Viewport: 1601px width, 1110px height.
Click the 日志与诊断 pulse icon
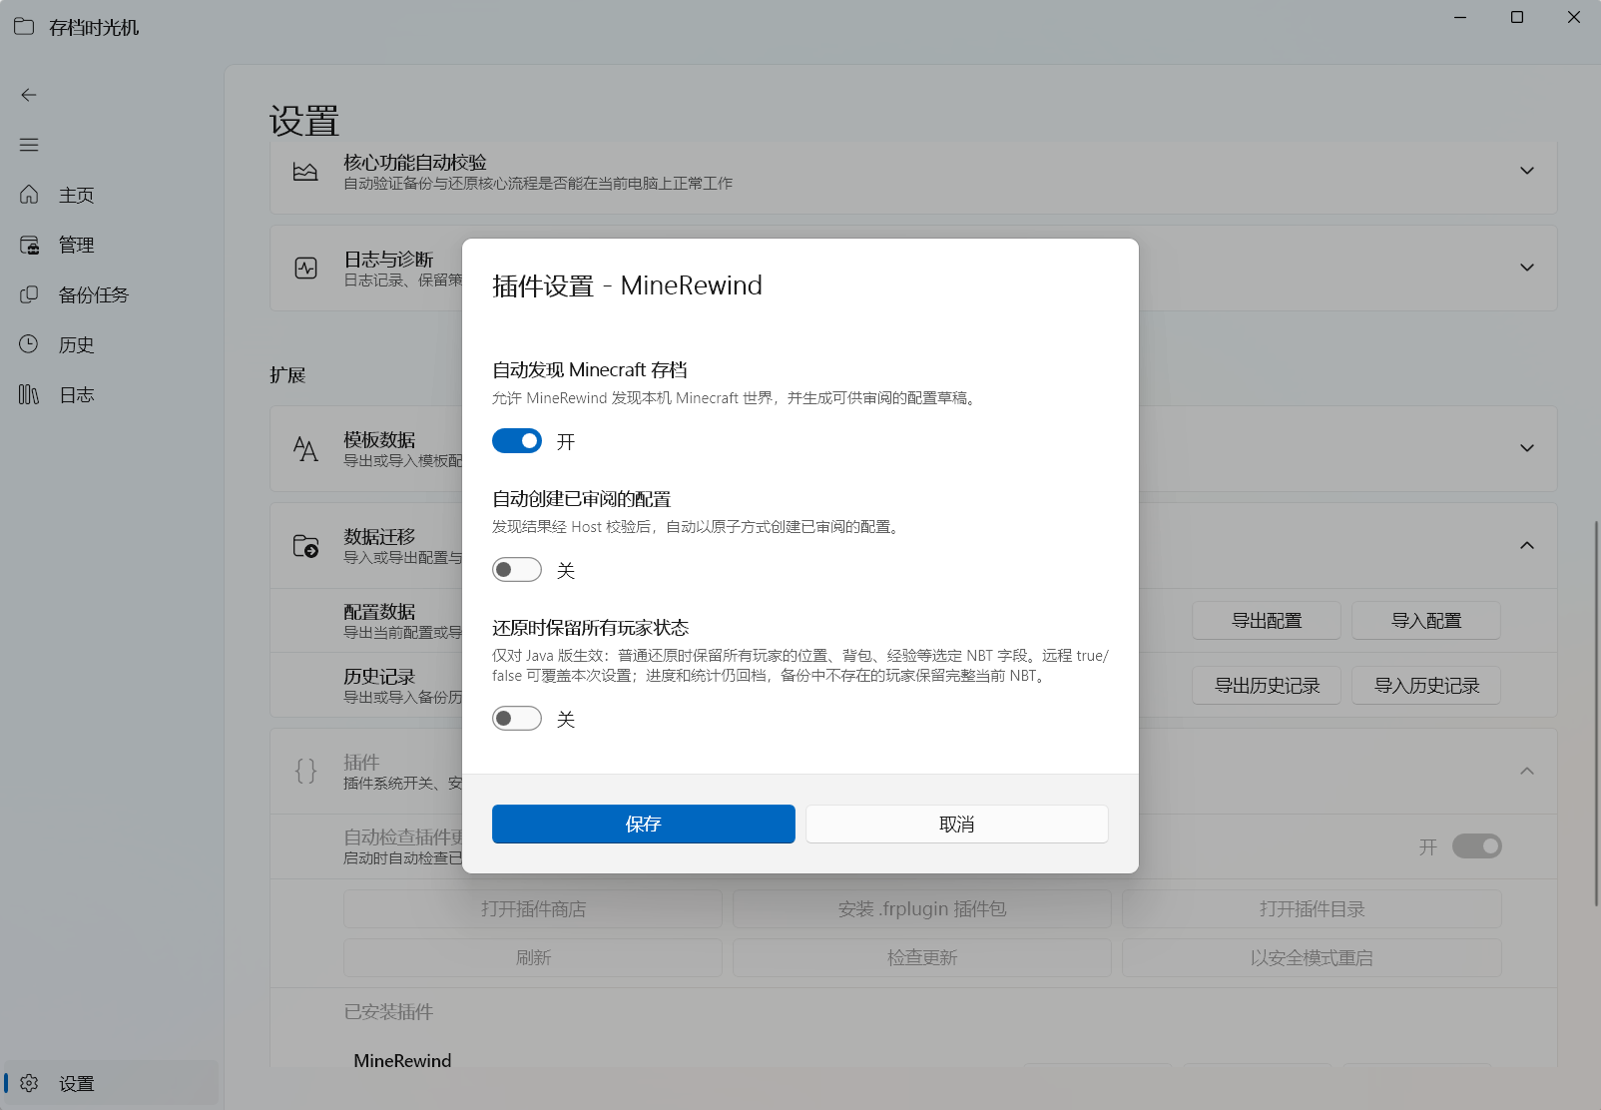(x=305, y=268)
